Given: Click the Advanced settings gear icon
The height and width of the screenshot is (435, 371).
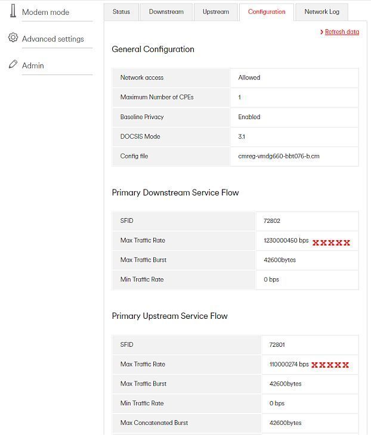Looking at the screenshot, I should (x=13, y=38).
